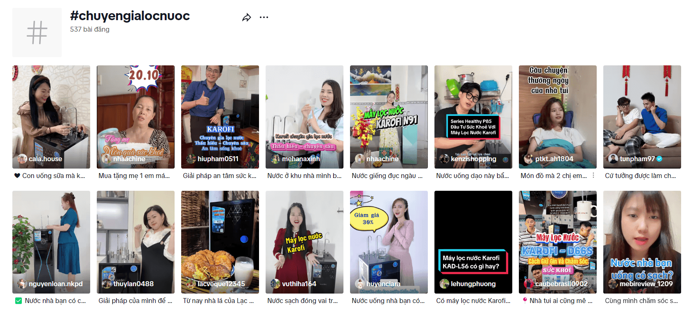This screenshot has height=310, width=684.
Task: Open the thuylan0488 video thumbnail
Action: [135, 242]
